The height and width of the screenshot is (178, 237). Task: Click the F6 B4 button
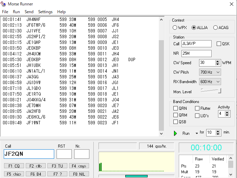[36, 174]
